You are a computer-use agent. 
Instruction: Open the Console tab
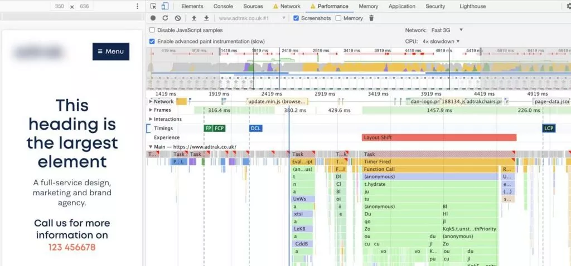pyautogui.click(x=223, y=6)
